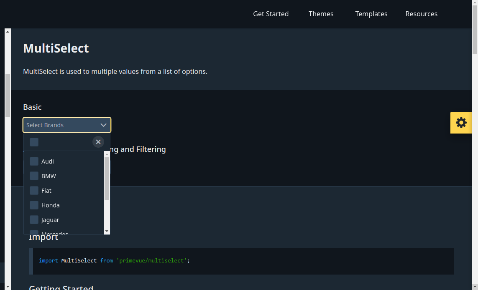The image size is (478, 290).
Task: Toggle the select-all checkbox in dropdown header
Action: click(x=34, y=142)
